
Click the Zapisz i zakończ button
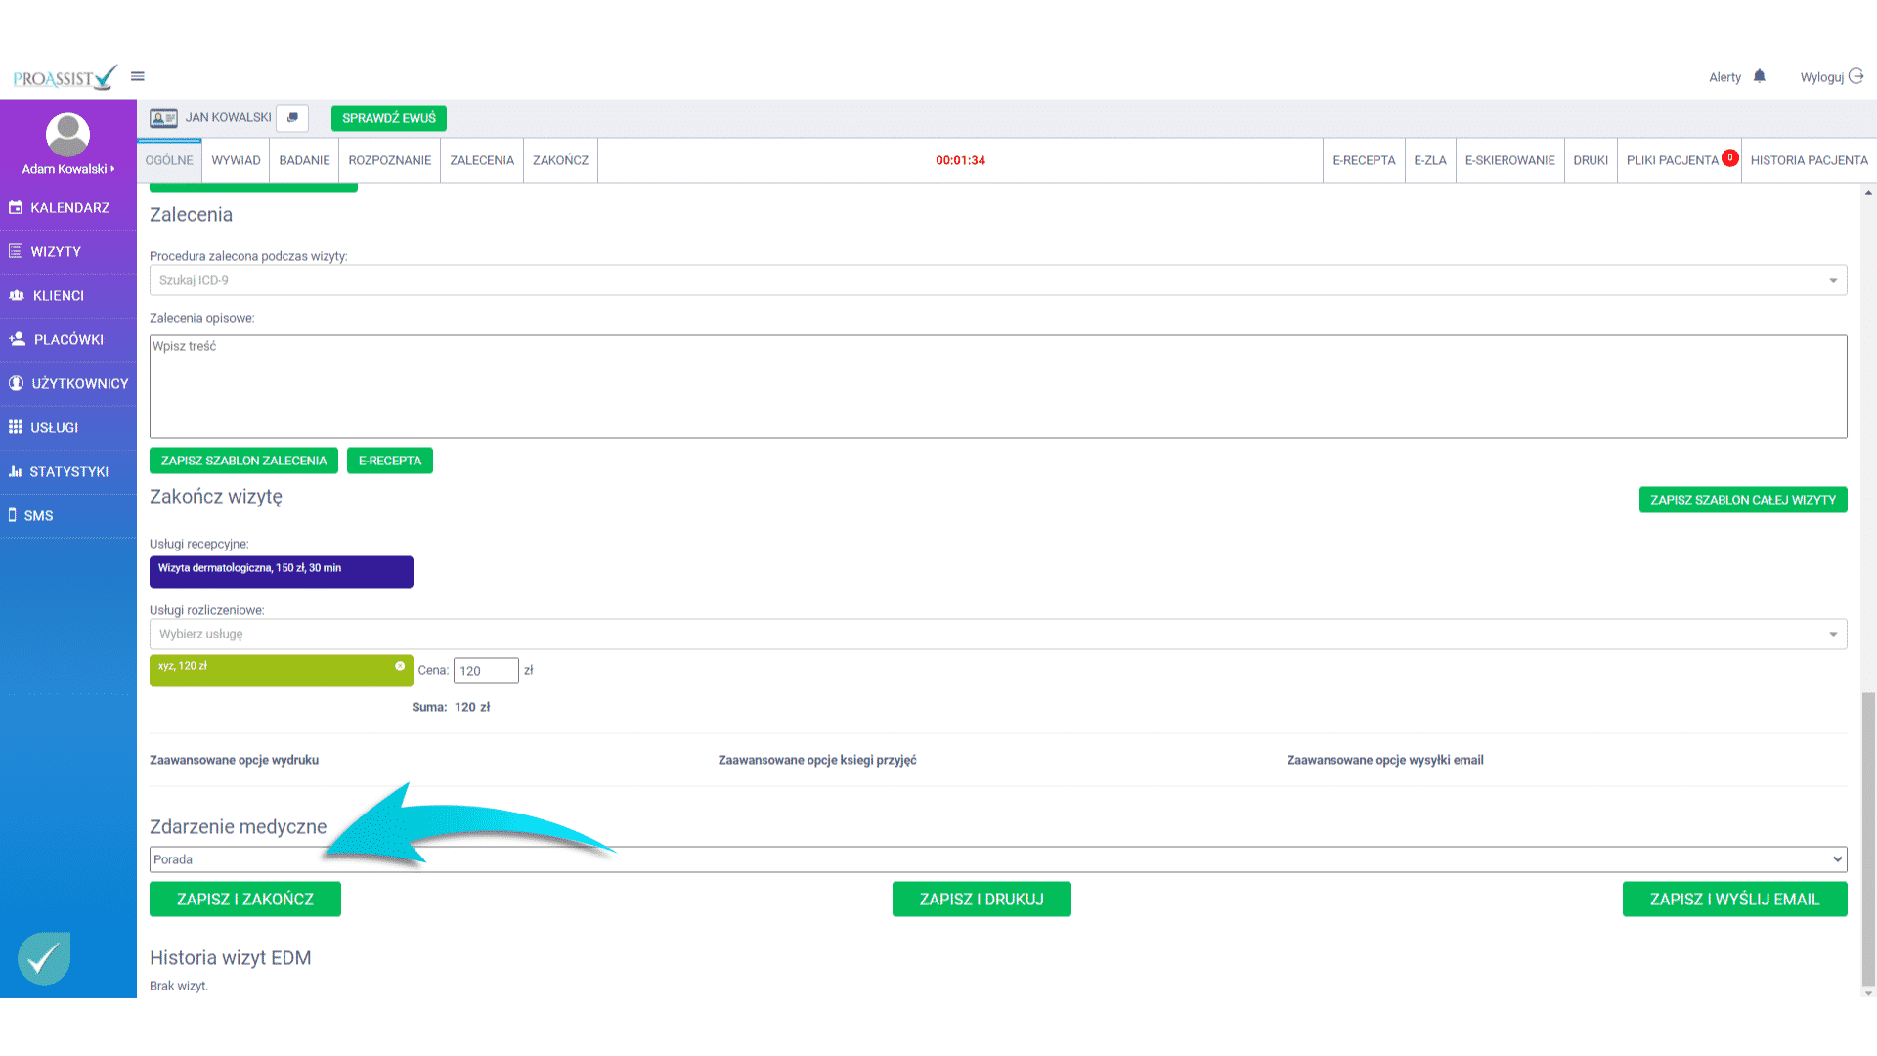click(245, 900)
